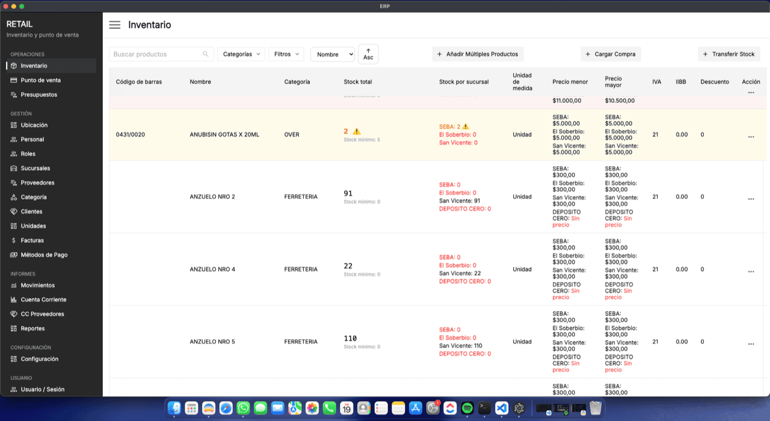Open the Filtros dropdown

pyautogui.click(x=286, y=54)
